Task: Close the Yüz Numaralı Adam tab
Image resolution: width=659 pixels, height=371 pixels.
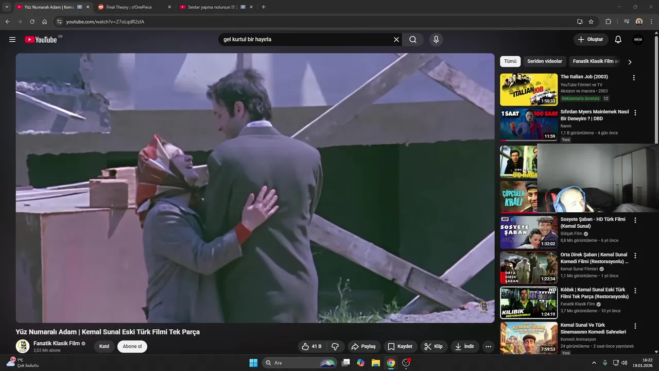Action: tap(88, 7)
